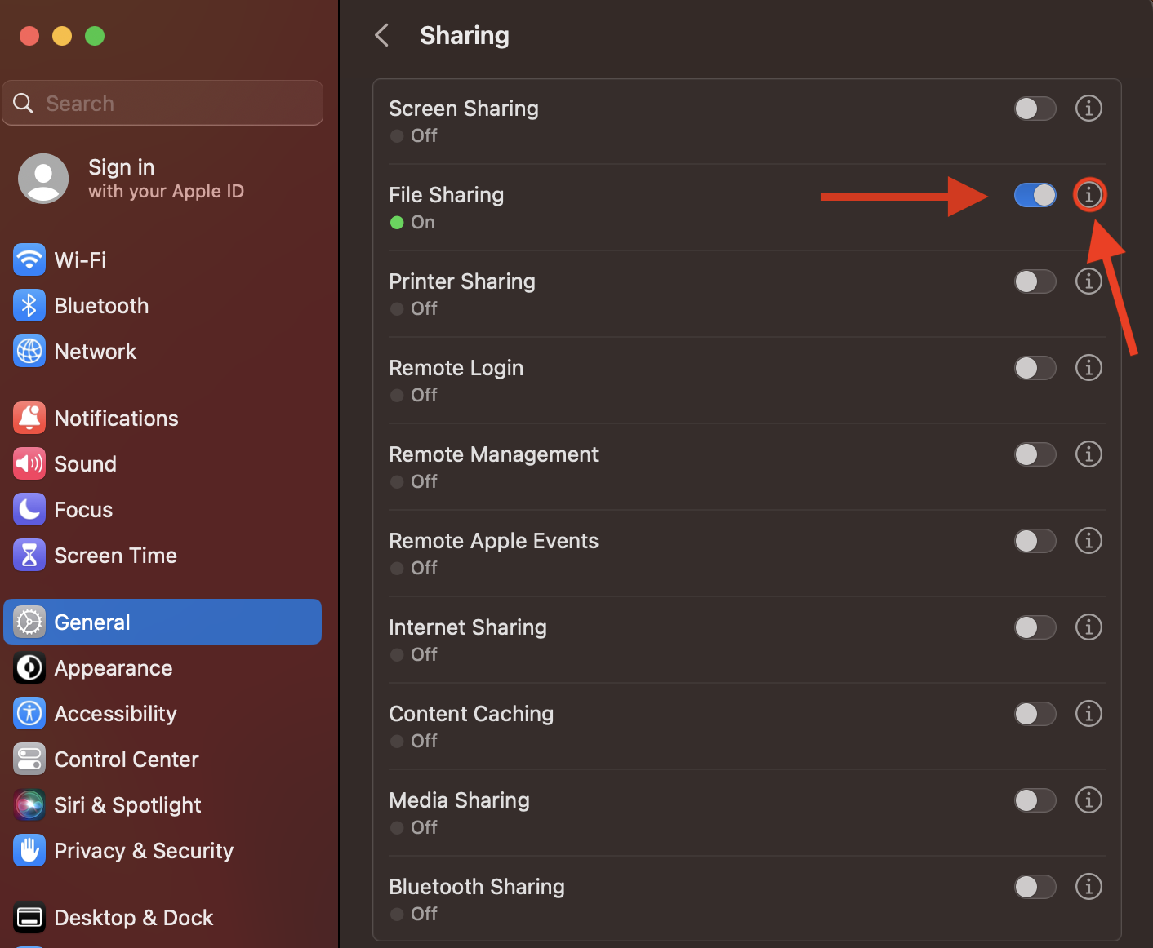Open the Accessibility settings pane
Image resolution: width=1153 pixels, height=948 pixels.
pos(115,714)
